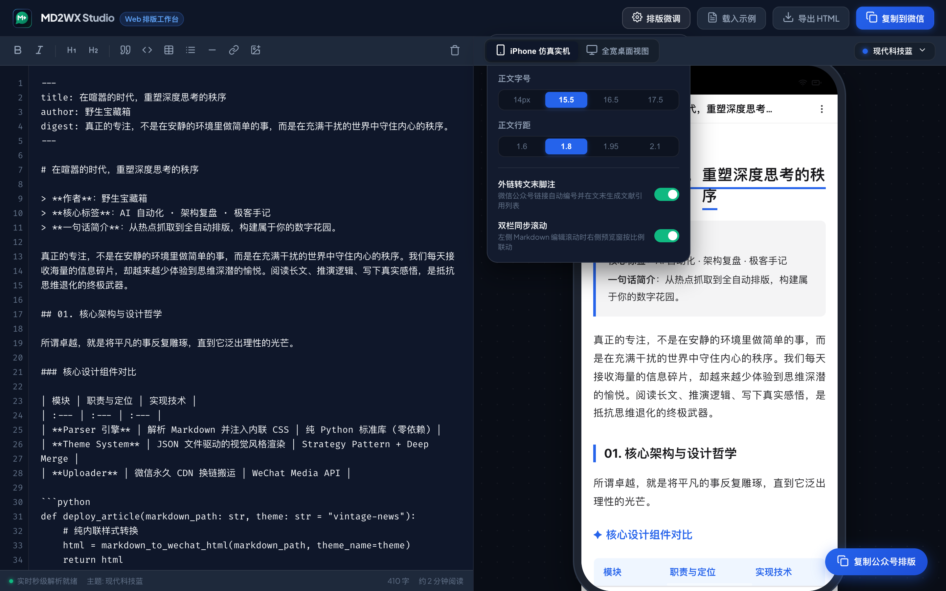This screenshot has width=946, height=591.
Task: Select the 15.5 font size option
Action: (566, 100)
